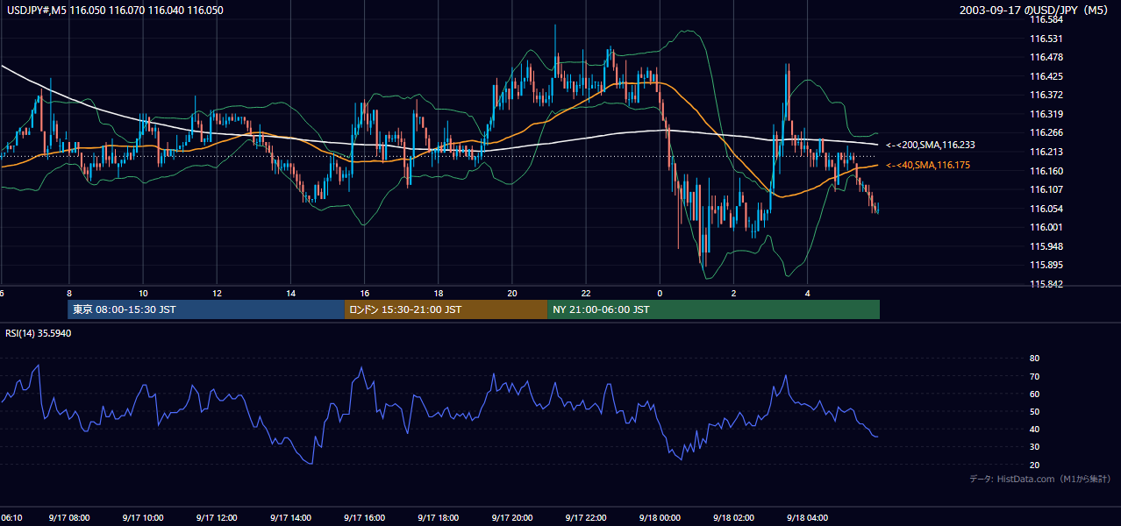The image size is (1121, 526).
Task: Click price level 116.107 on the axis
Action: pyautogui.click(x=1046, y=189)
